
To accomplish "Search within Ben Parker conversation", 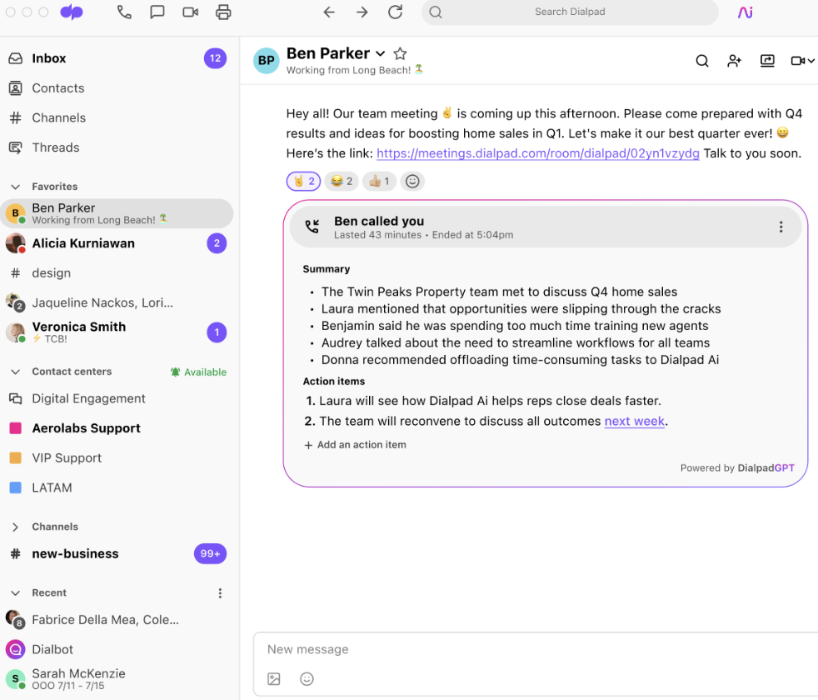I will (x=702, y=61).
